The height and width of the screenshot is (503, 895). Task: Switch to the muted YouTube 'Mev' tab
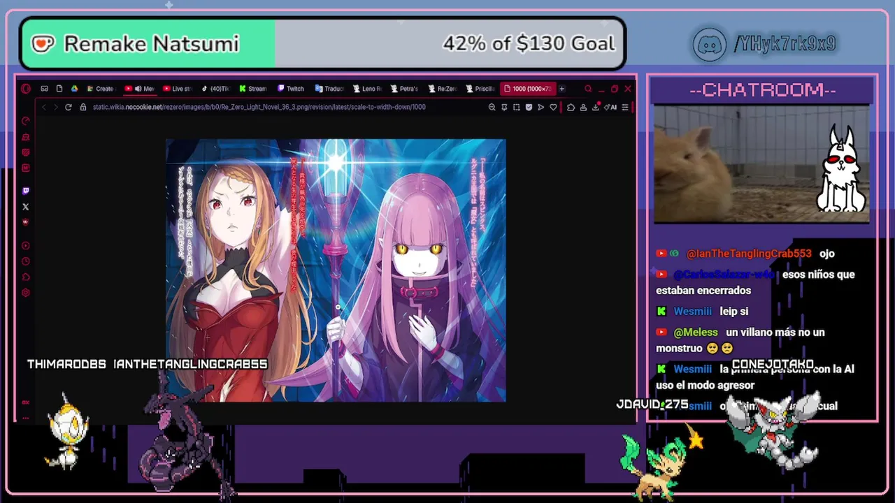coord(140,89)
